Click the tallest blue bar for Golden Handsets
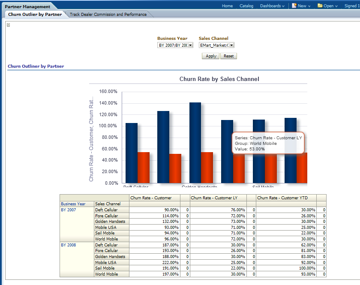Viewport: 360px width, 285px height. click(x=195, y=142)
